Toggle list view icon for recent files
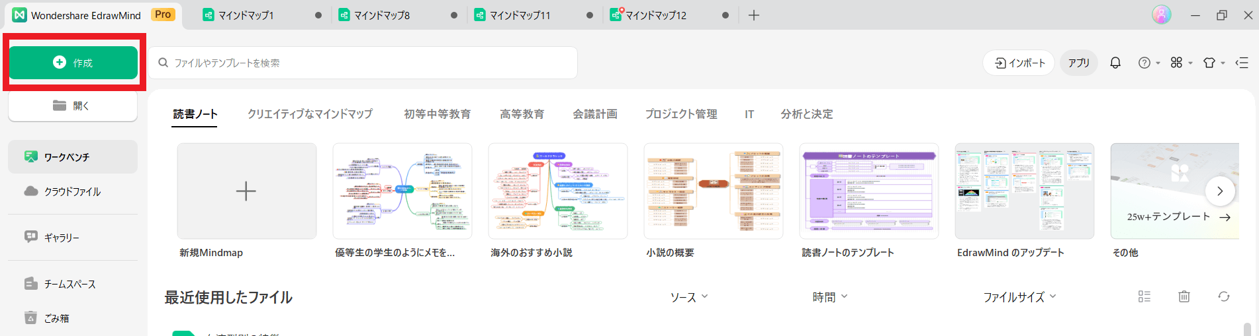Screen dimensions: 1259x336 pos(1144,296)
